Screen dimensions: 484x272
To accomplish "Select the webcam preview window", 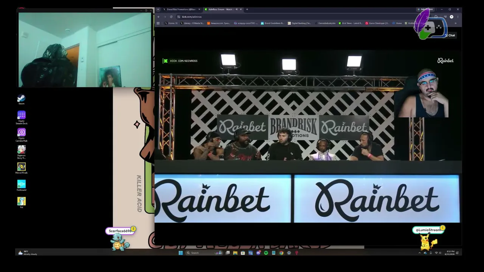I will pyautogui.click(x=85, y=50).
